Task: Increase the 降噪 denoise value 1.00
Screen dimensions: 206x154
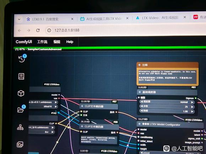Action: [192, 112]
